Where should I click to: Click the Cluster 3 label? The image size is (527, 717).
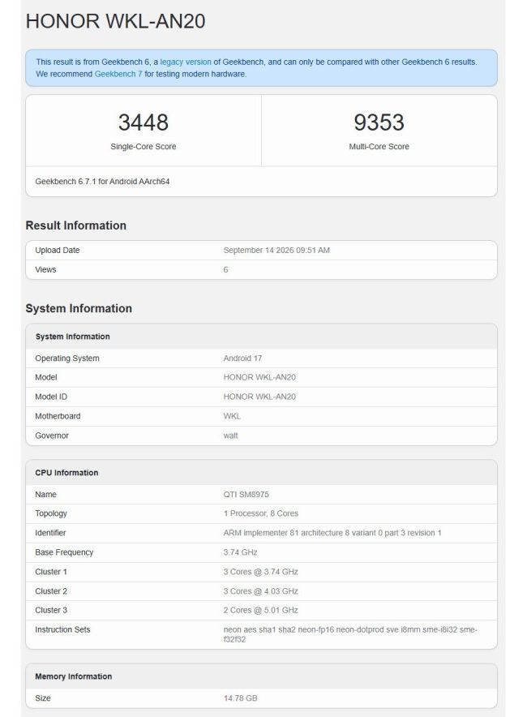pos(51,610)
